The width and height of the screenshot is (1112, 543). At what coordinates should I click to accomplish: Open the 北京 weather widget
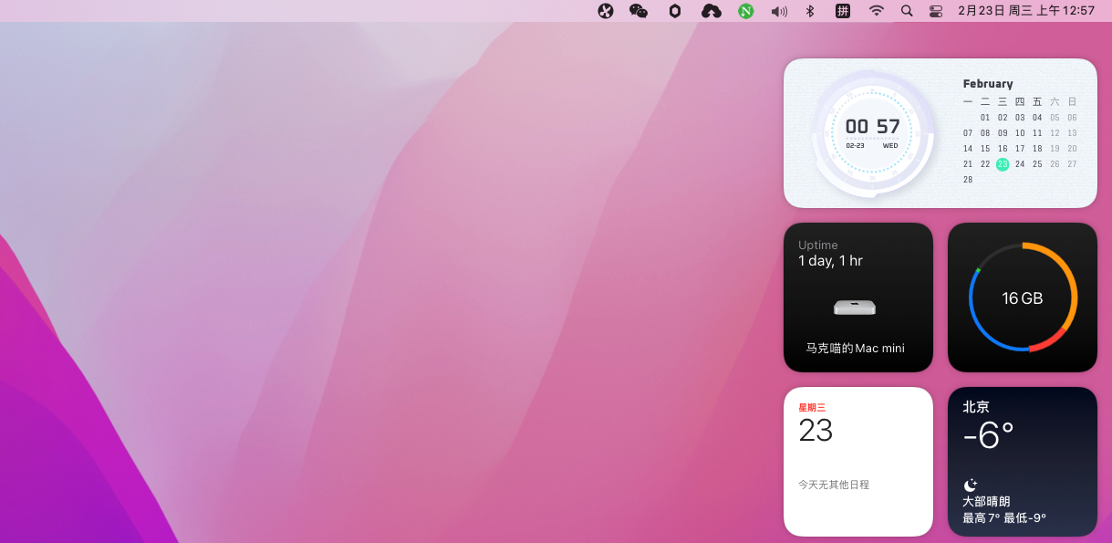point(1023,462)
